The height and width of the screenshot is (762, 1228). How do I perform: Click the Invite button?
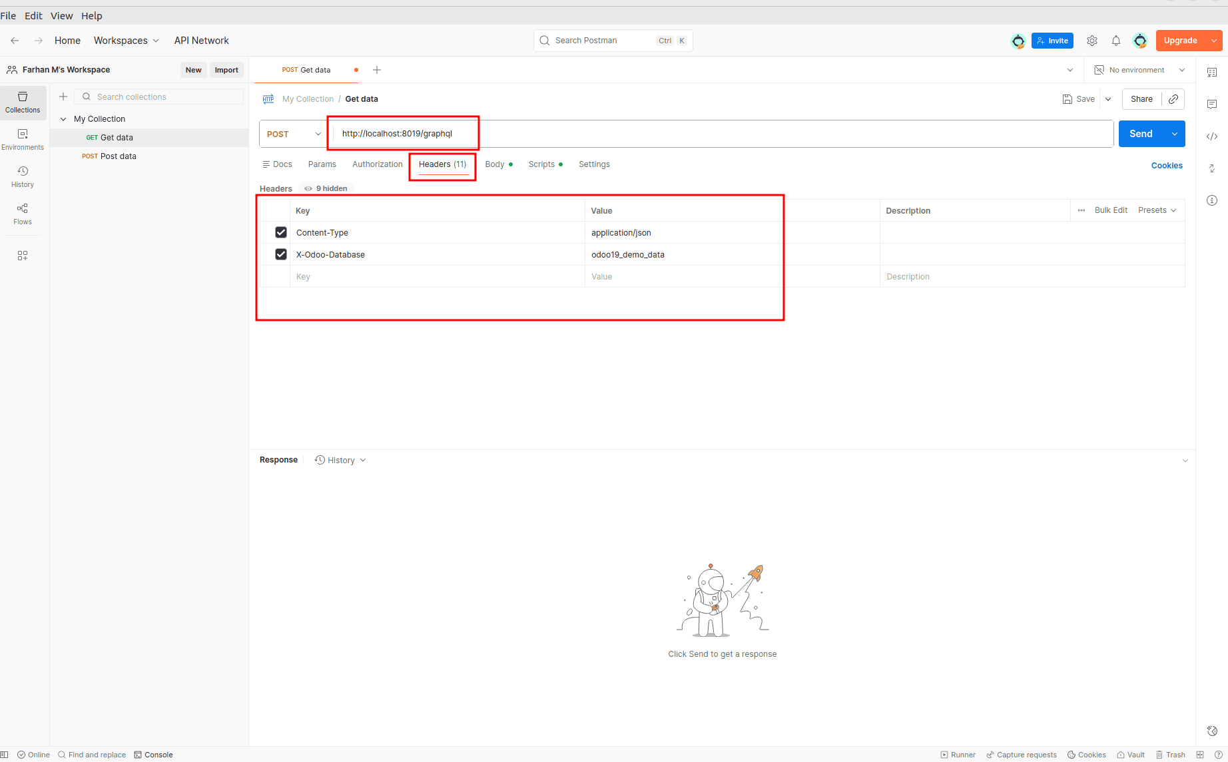click(1052, 41)
